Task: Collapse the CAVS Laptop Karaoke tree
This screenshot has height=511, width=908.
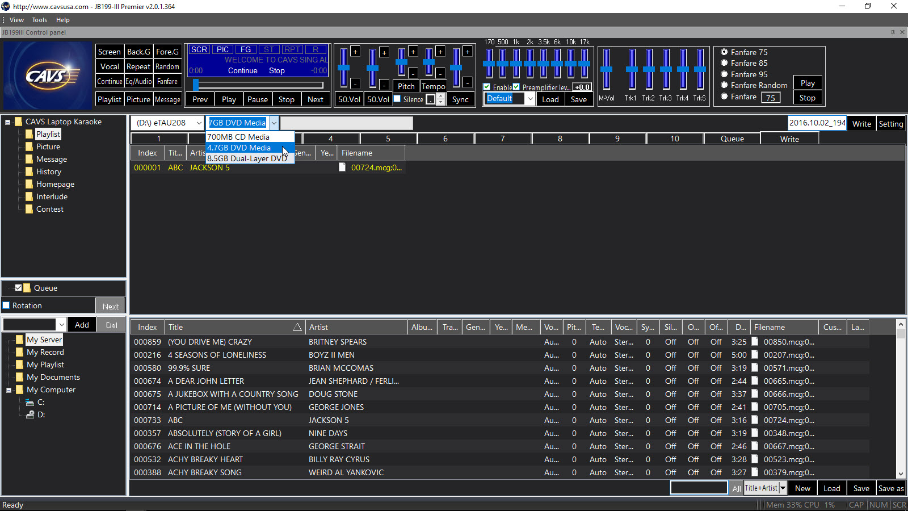Action: click(8, 122)
